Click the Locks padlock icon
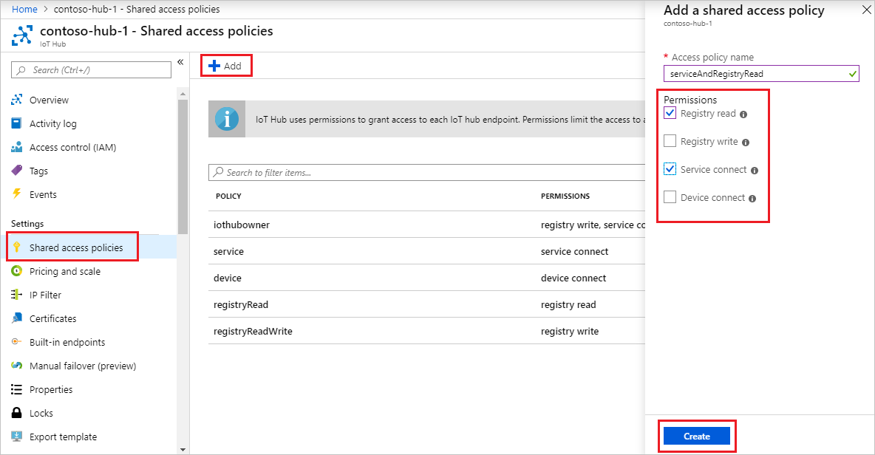Screen dimensions: 875x455 click(17, 413)
